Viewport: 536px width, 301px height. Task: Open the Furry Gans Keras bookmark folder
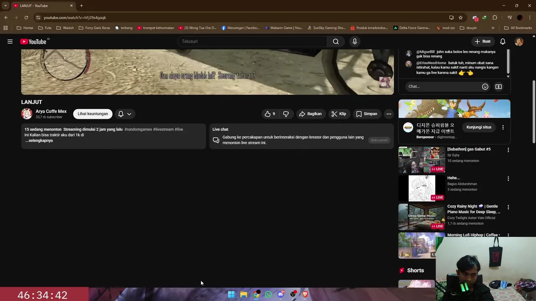click(94, 28)
